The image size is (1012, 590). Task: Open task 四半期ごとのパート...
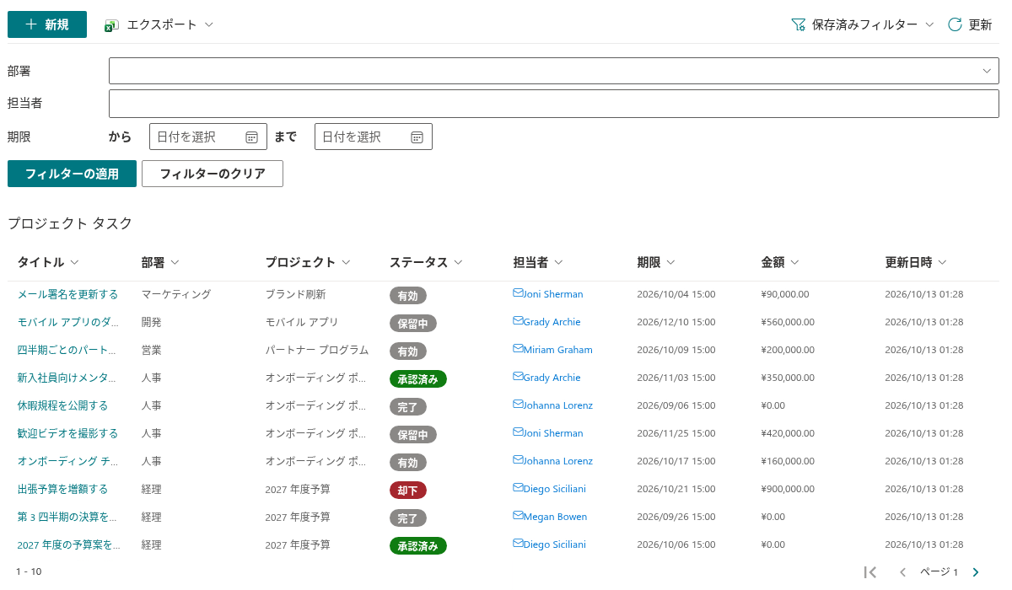coord(67,350)
